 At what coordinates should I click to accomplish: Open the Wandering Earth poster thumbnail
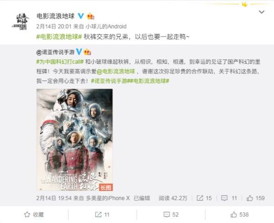[75, 140]
